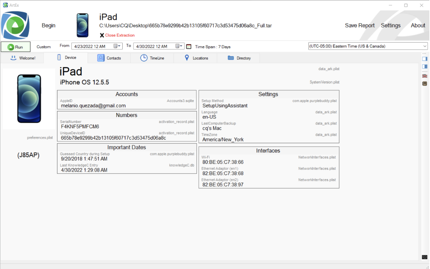Viewport: 430px width, 269px height.
Task: Click the crossed-out calendar icon in sidebar
Action: tap(425, 76)
